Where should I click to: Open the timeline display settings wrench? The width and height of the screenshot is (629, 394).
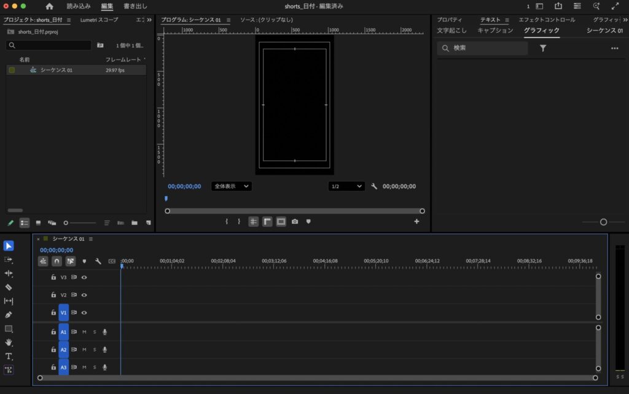[98, 261]
